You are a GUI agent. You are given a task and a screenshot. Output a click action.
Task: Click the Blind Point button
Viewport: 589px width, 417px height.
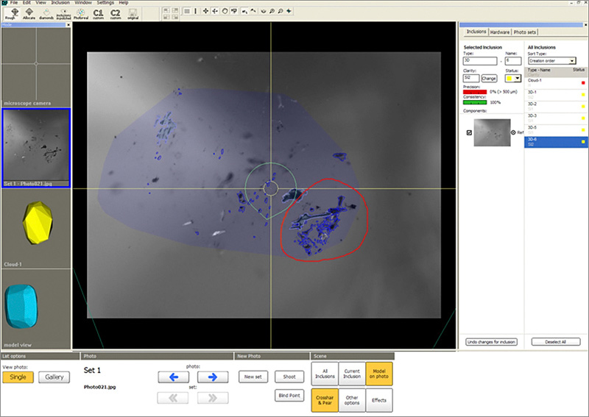289,395
